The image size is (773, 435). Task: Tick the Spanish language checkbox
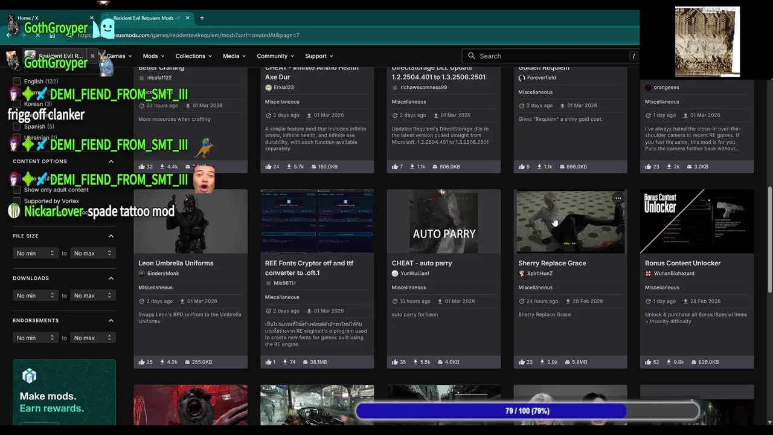click(17, 126)
